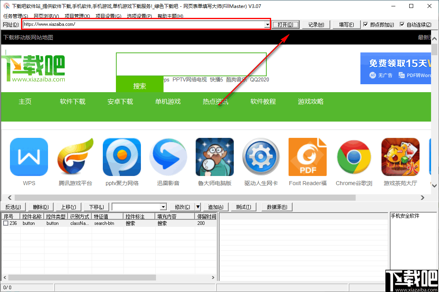Click the 测试 button

coord(243,207)
